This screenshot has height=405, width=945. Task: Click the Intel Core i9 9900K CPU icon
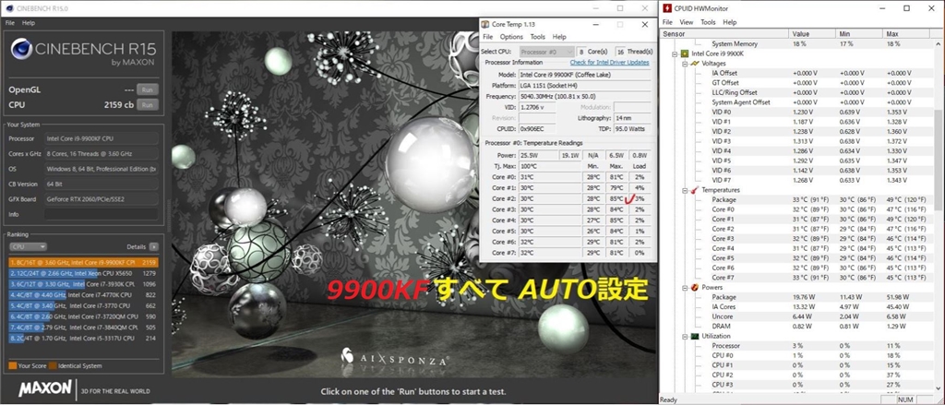click(684, 54)
